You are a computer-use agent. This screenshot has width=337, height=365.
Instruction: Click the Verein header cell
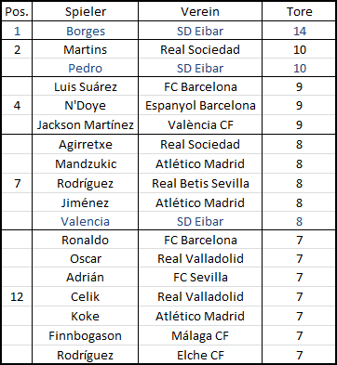point(200,12)
